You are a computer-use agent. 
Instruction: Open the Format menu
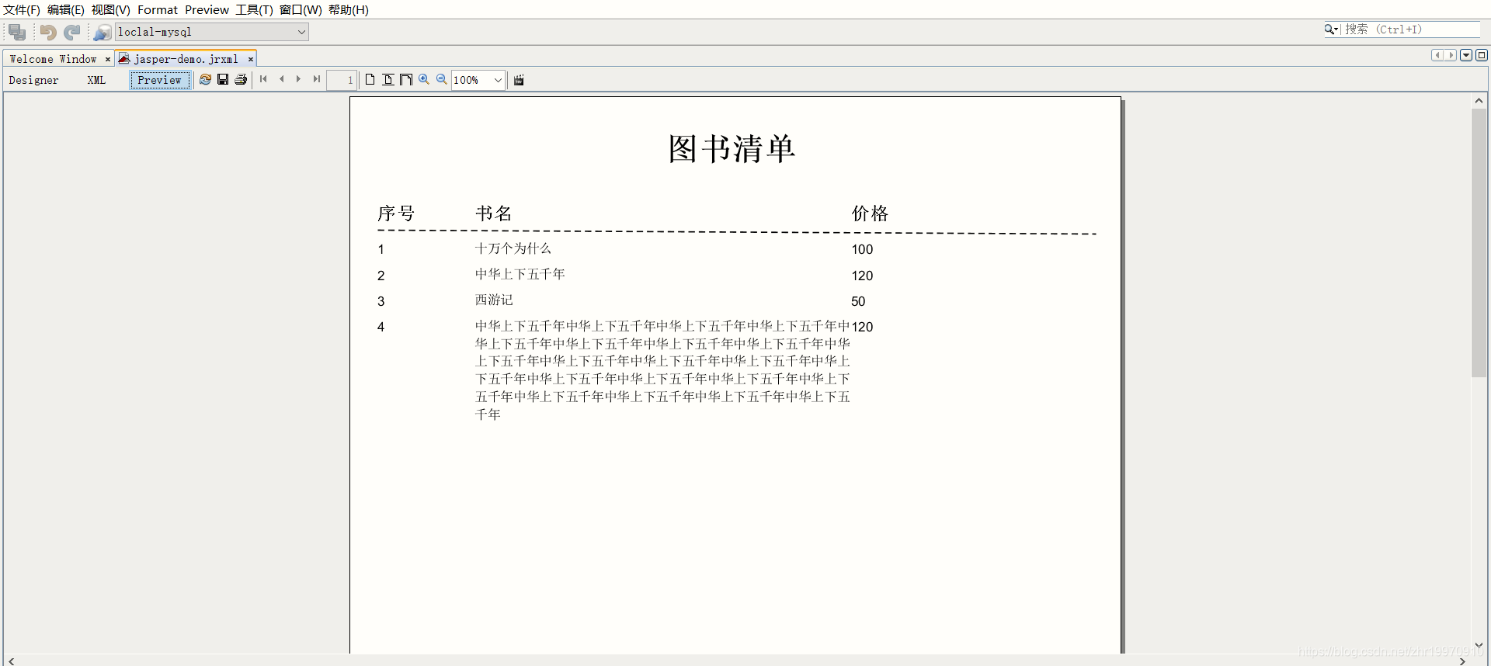pyautogui.click(x=158, y=9)
